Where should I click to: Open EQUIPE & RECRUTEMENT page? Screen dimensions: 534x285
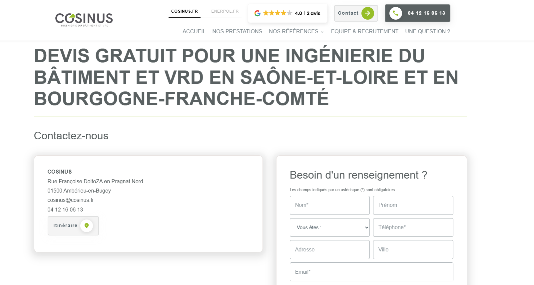365,31
